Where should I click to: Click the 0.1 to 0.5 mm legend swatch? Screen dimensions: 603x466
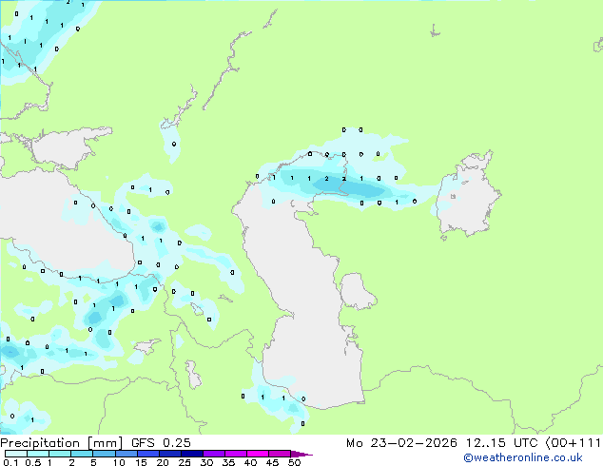[x=16, y=454]
